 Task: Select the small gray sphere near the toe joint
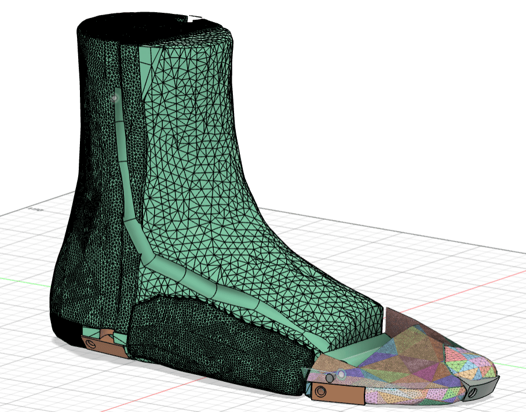click(x=330, y=378)
